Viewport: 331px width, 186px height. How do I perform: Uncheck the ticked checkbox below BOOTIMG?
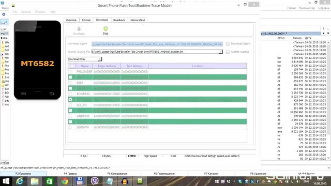[70, 100]
